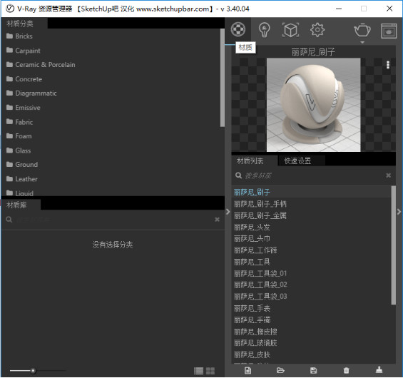Delete selected material trash icon

click(346, 370)
